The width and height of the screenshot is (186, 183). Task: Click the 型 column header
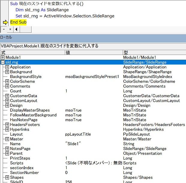pyautogui.click(x=154, y=52)
